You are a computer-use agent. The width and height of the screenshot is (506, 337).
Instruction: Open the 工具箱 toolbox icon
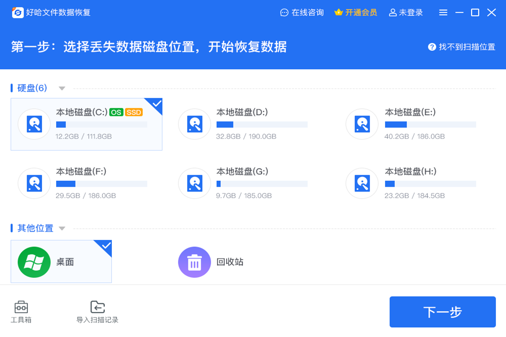(21, 307)
